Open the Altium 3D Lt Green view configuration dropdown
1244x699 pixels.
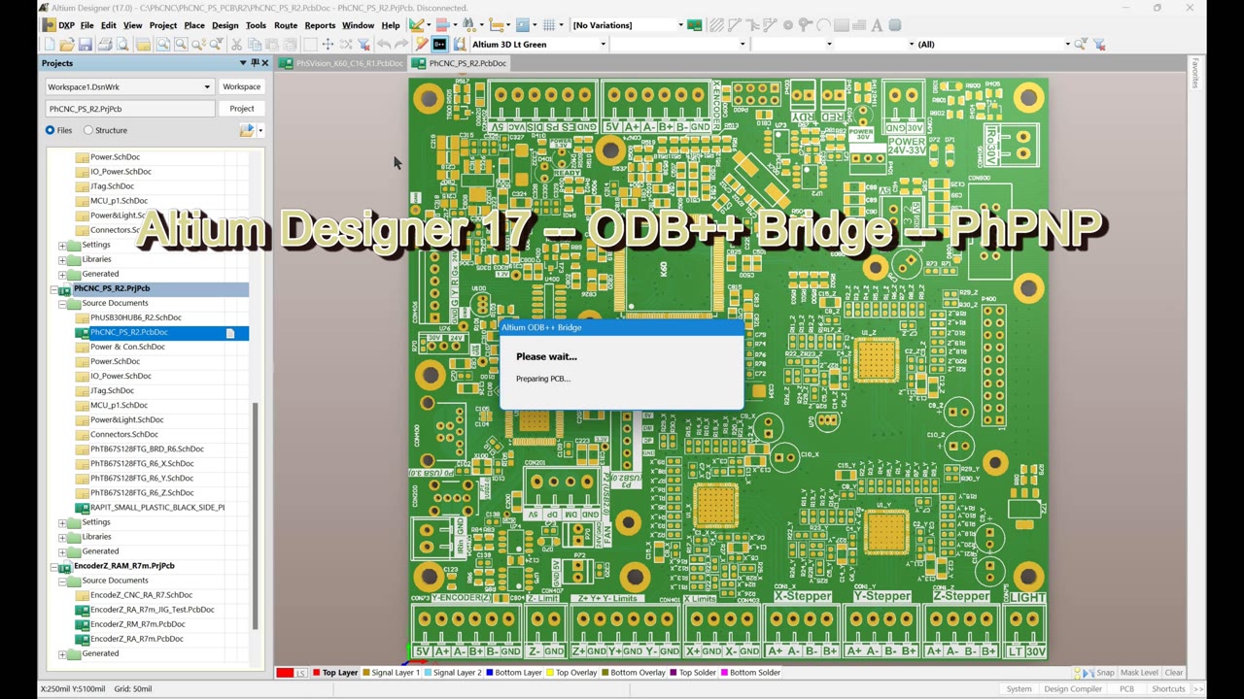(603, 45)
